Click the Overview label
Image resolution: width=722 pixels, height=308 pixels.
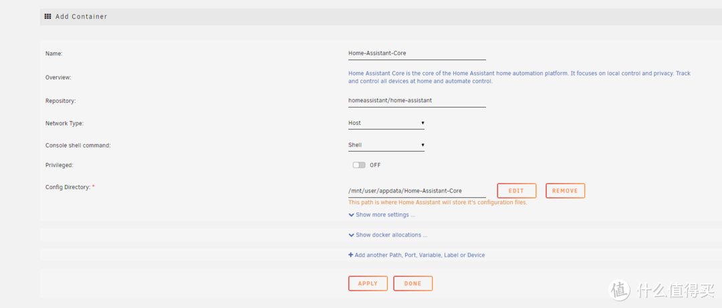(x=58, y=78)
